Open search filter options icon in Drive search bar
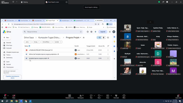This screenshot has height=103, width=183. coord(81,32)
